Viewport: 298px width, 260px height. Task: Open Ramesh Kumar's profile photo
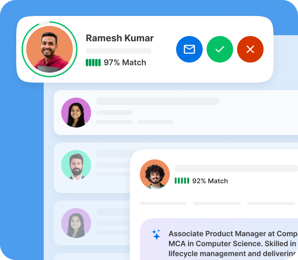49,49
